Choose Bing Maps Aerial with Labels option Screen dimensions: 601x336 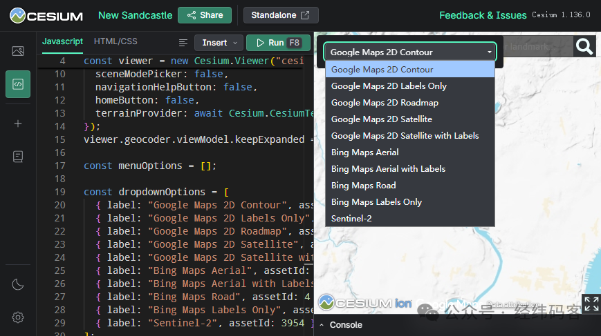click(388, 168)
